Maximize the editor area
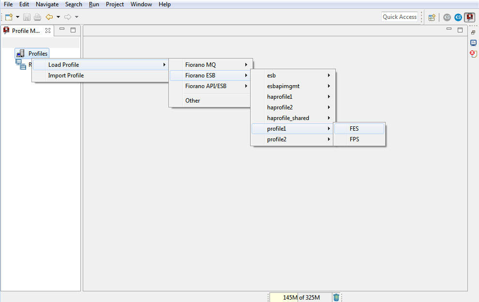 pos(460,30)
